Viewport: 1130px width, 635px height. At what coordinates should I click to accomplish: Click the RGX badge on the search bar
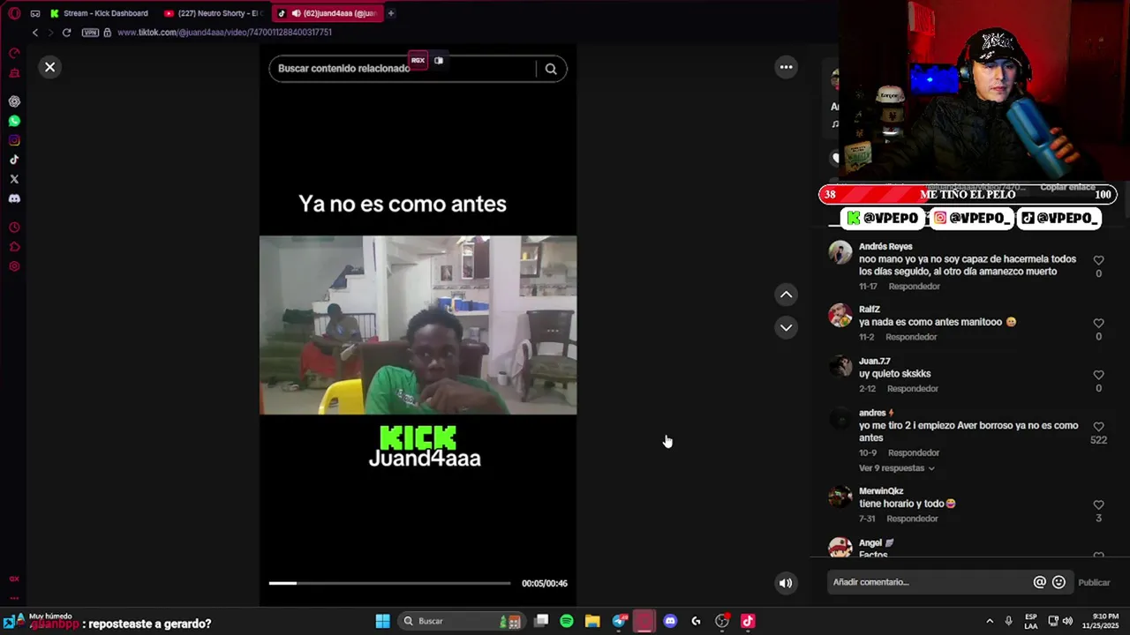[x=418, y=61]
